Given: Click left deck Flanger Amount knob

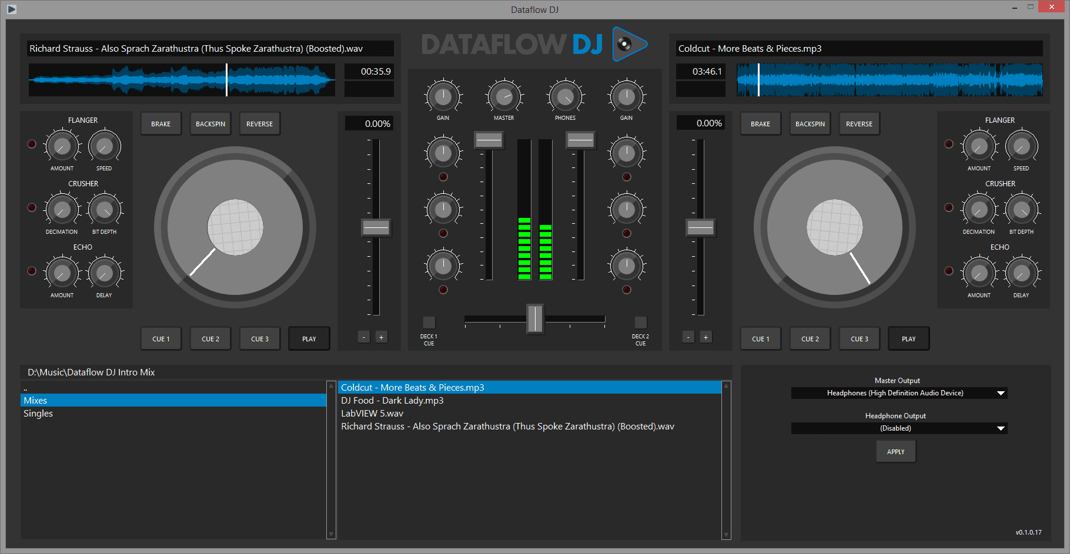Looking at the screenshot, I should 62,147.
